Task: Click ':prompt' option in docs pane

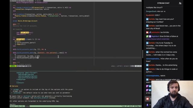Action: point(16,89)
